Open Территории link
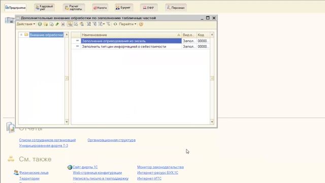This screenshot has width=325, height=183. pos(29,178)
